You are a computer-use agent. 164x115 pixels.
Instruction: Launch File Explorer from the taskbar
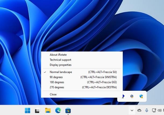click(x=48, y=110)
